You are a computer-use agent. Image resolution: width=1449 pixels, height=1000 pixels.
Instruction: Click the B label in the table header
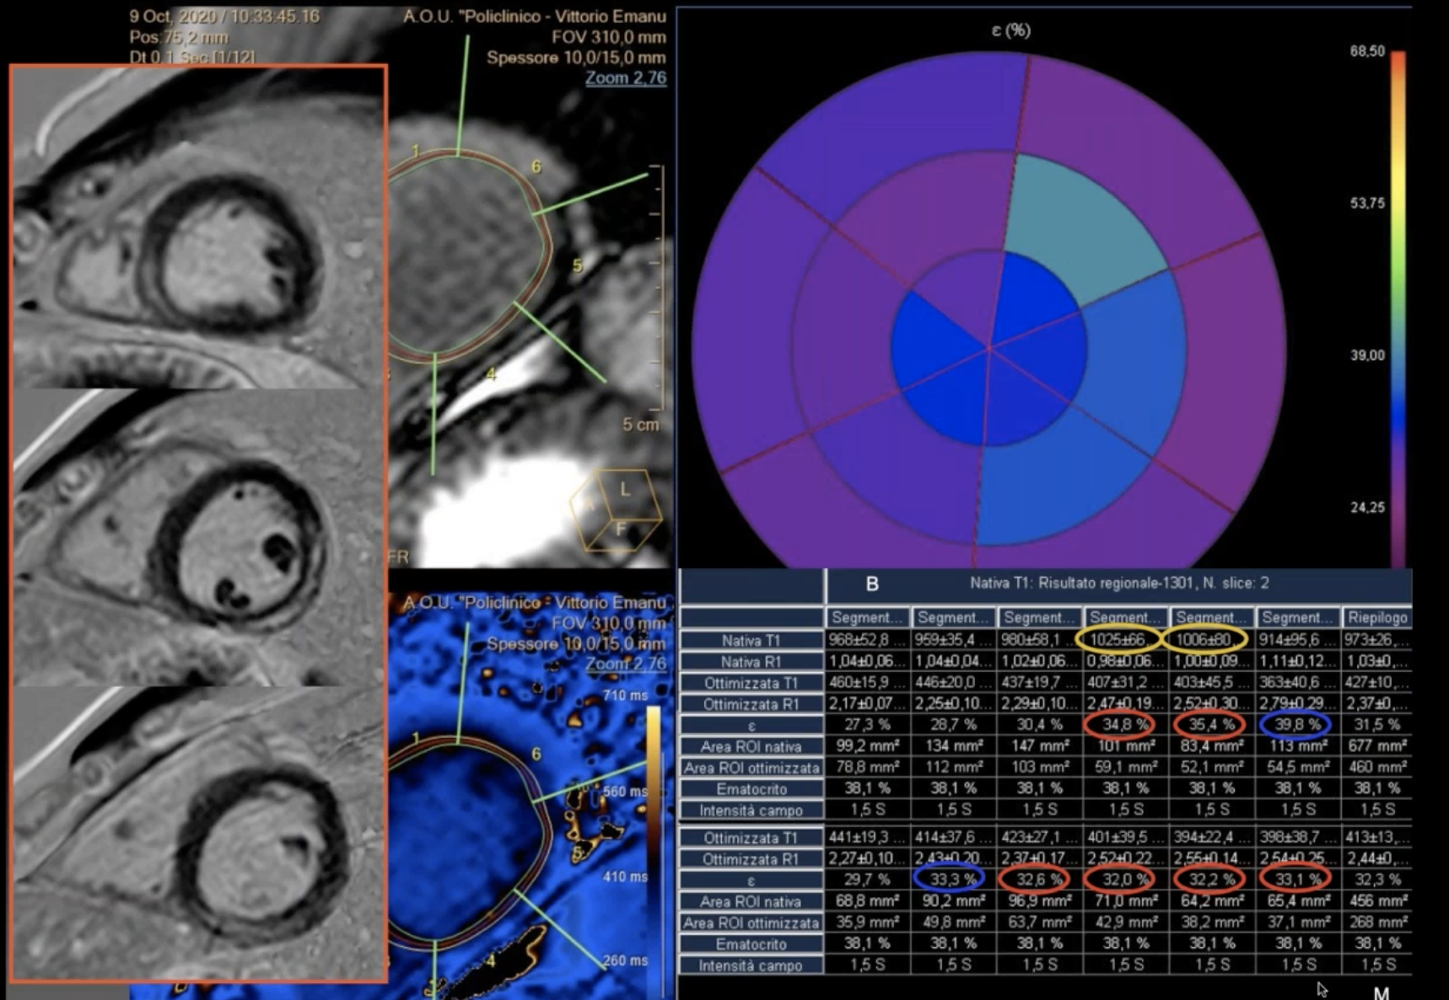pyautogui.click(x=872, y=583)
